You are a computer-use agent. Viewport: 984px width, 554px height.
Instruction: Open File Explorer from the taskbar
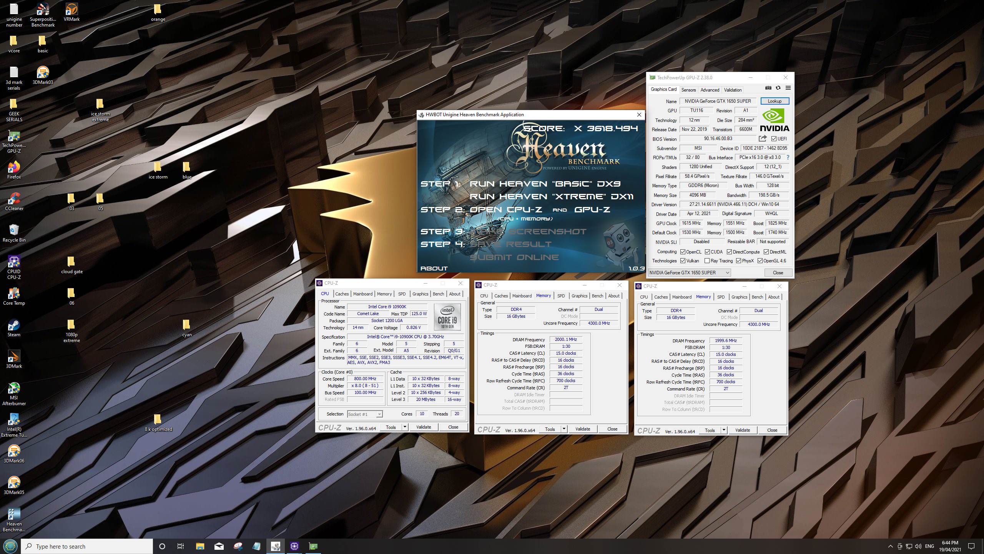(200, 546)
